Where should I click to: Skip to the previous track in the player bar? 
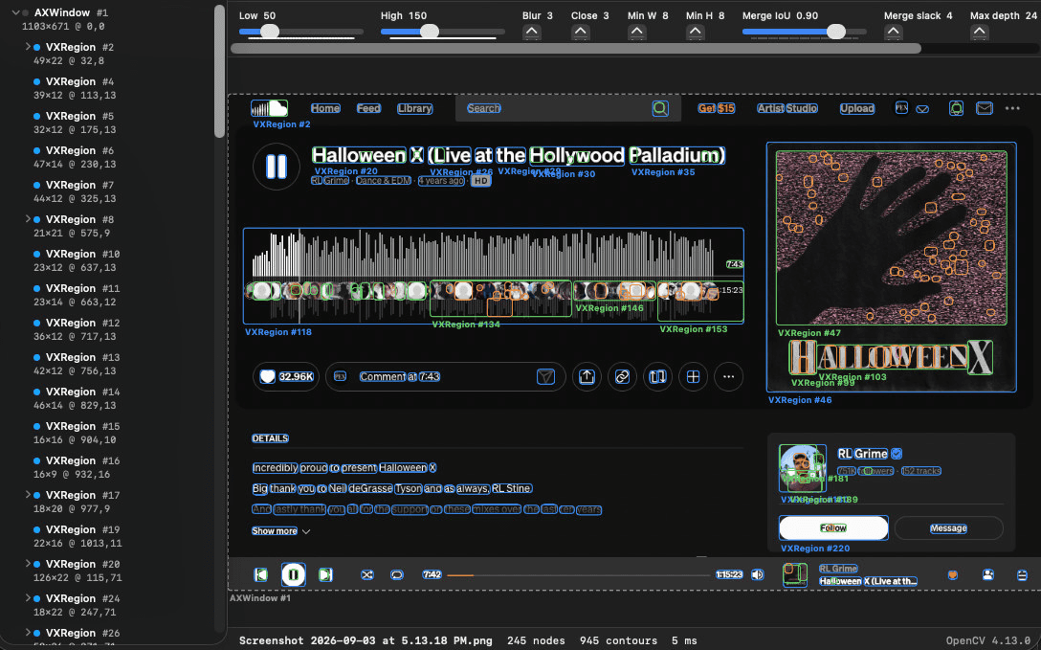coord(261,574)
